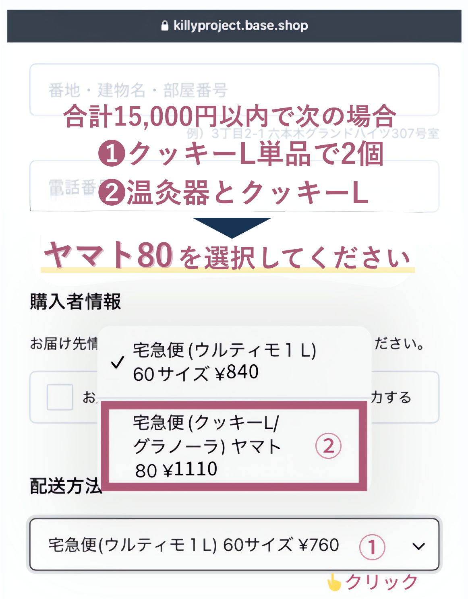Image resolution: width=468 pixels, height=599 pixels.
Task: Click the killyproject.base.shop URL text
Action: click(x=240, y=26)
